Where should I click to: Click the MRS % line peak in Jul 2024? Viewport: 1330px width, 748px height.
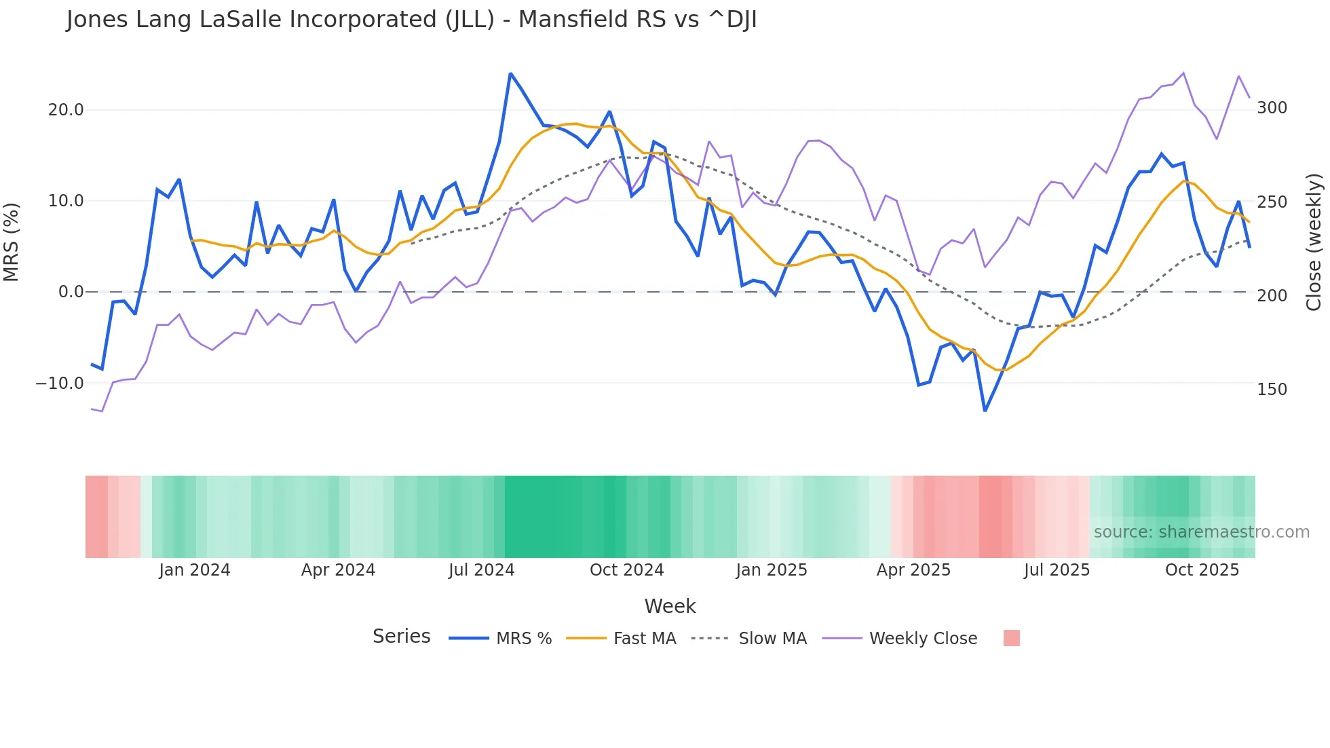(x=510, y=74)
